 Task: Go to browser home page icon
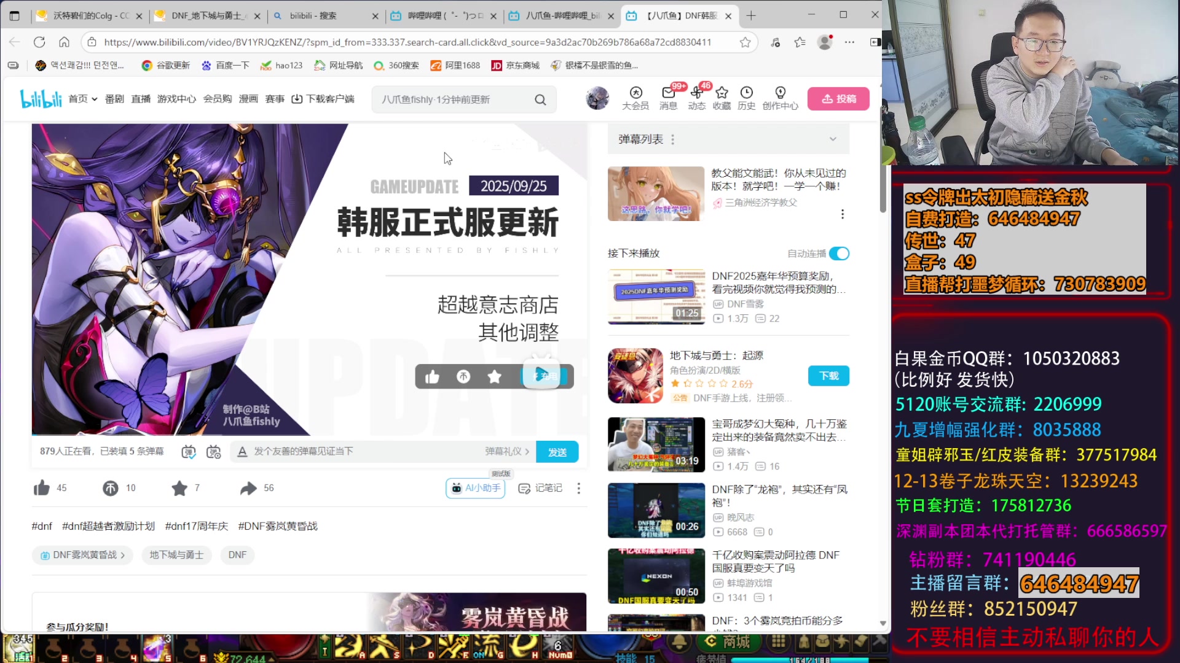pos(64,42)
